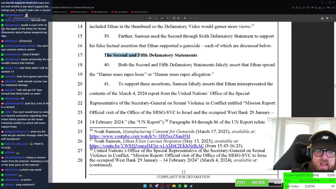This screenshot has height=189, width=336.
Task: Open PDF viewer more actions menu
Action: (x=332, y=18)
